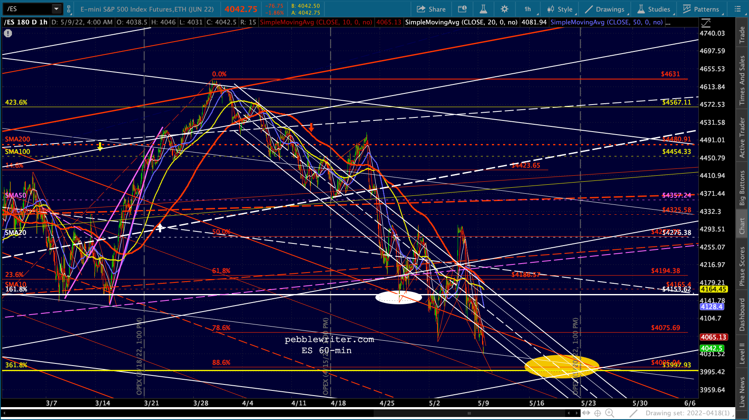
Task: Click the 423.6% Fibonacci label
Action: [16, 102]
